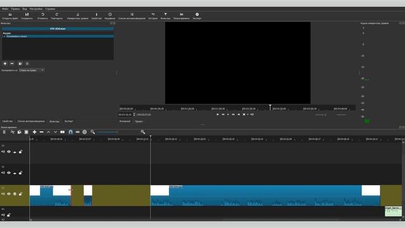Open History (История) from the top toolbar

(x=153, y=15)
